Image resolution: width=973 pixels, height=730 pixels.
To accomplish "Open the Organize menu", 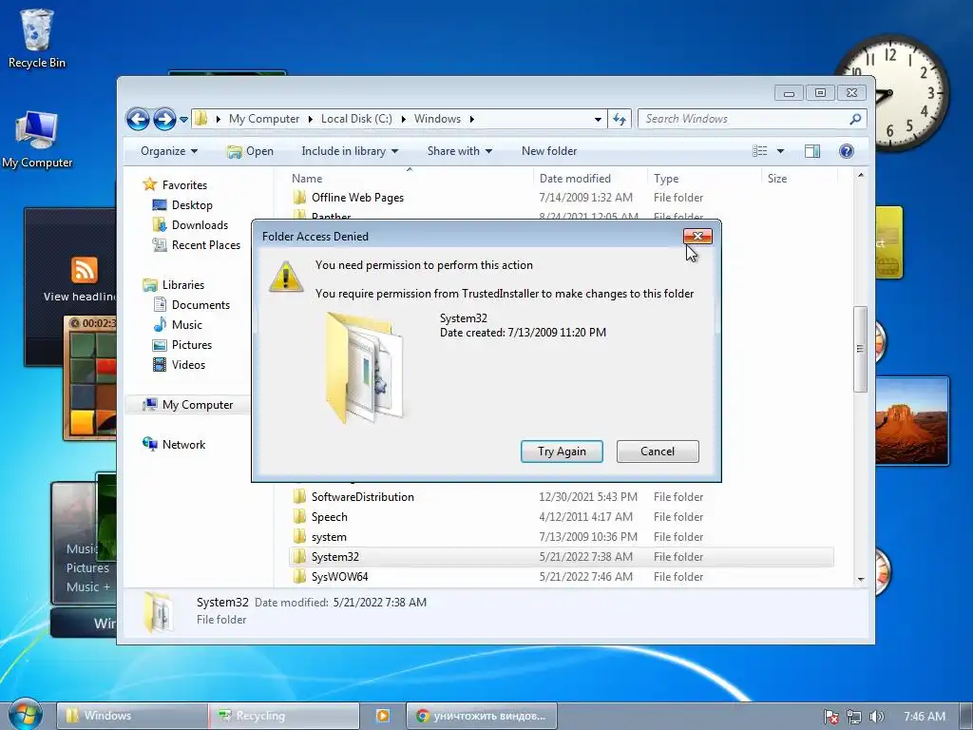I will 169,151.
